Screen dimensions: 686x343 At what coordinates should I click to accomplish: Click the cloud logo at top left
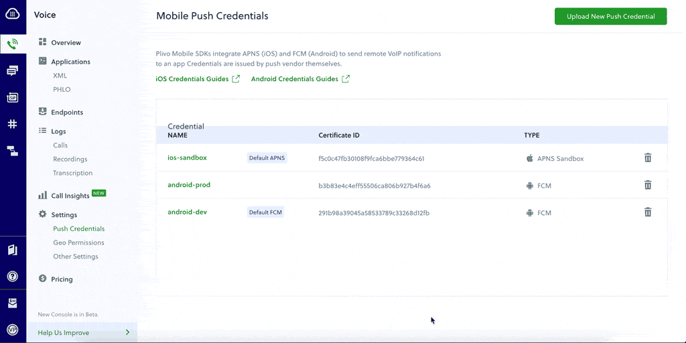click(13, 14)
